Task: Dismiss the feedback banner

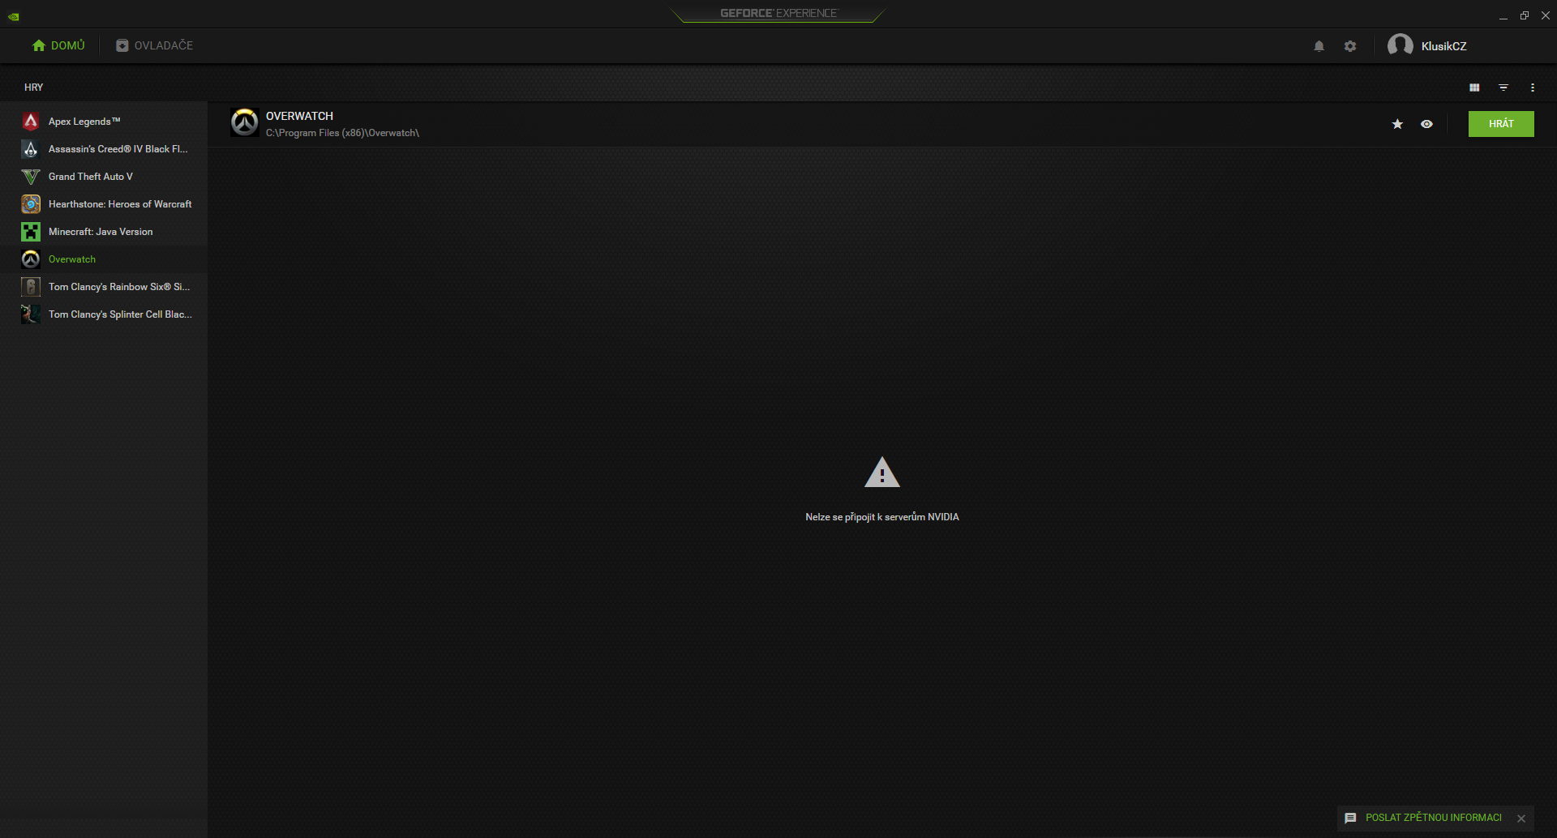Action: point(1521,819)
